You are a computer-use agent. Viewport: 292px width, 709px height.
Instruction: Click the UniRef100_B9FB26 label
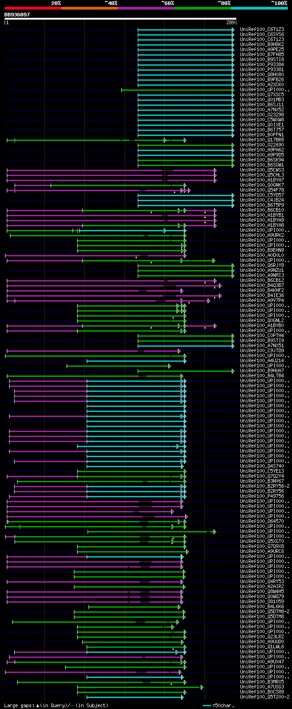pyautogui.click(x=262, y=79)
